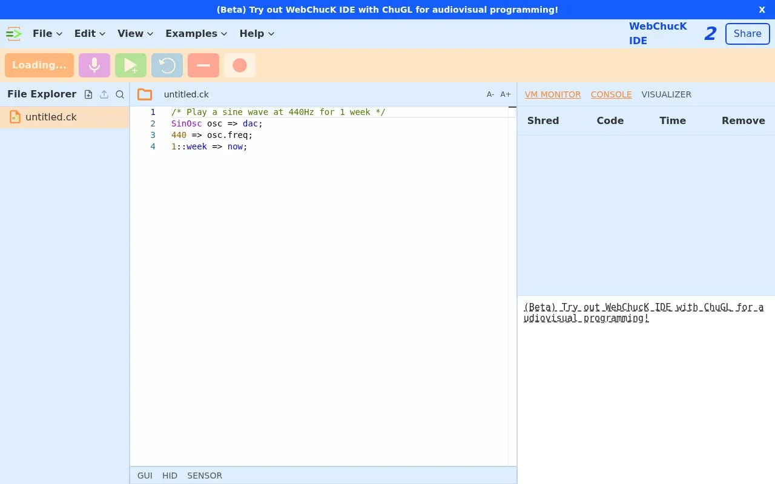Viewport: 775px width, 484px height.
Task: Click the new file icon in File Explorer
Action: tap(88, 94)
